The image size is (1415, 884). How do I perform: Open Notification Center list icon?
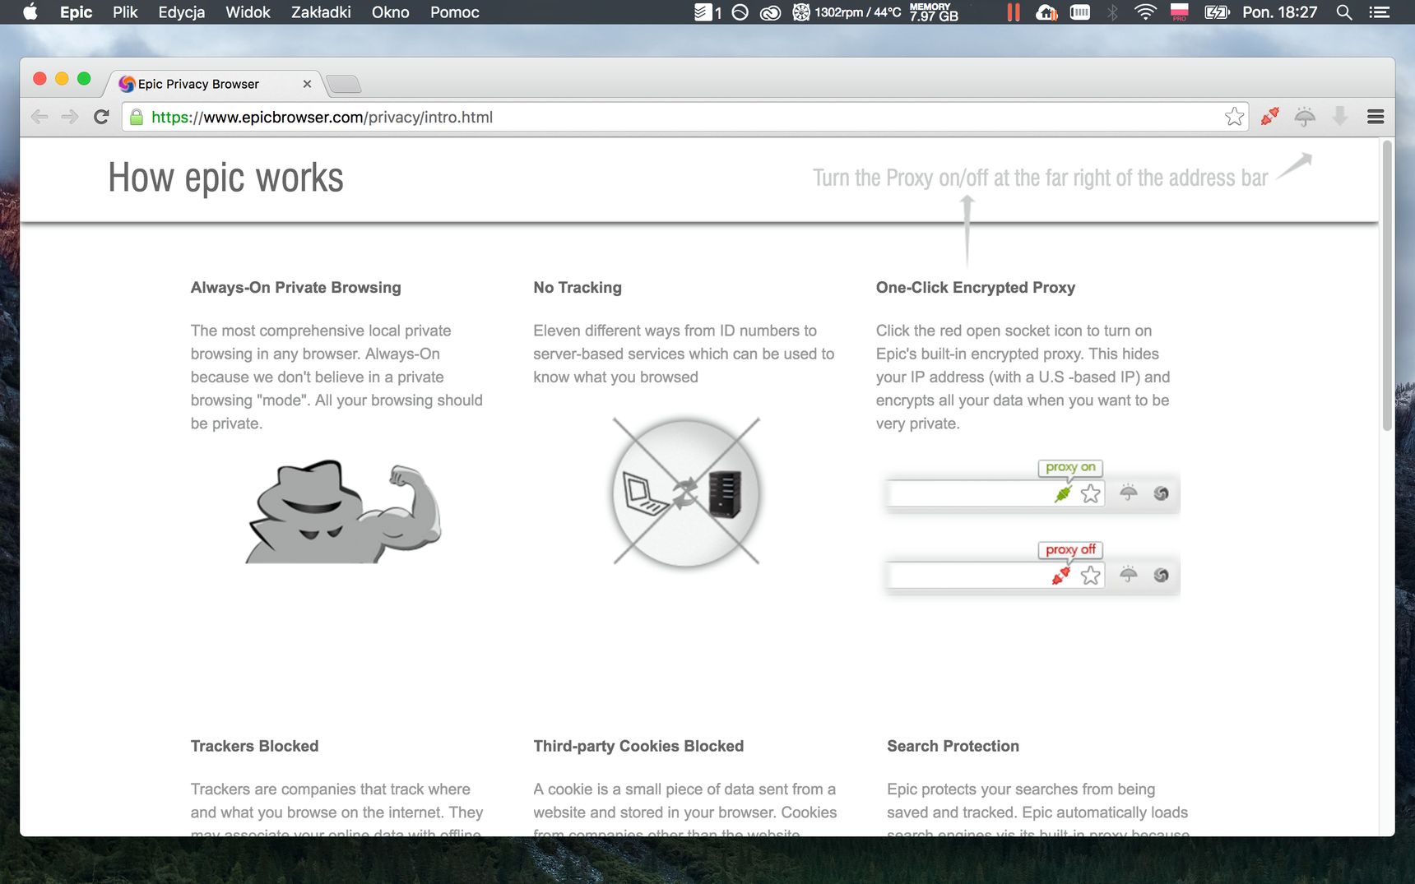tap(1379, 12)
